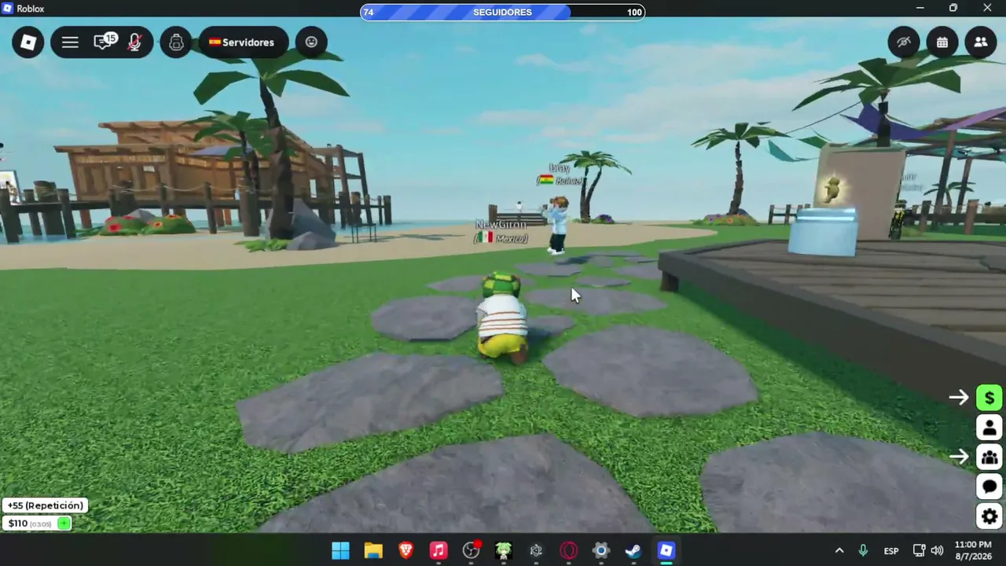Open the emotes smiley menu
This screenshot has width=1006, height=566.
point(311,42)
